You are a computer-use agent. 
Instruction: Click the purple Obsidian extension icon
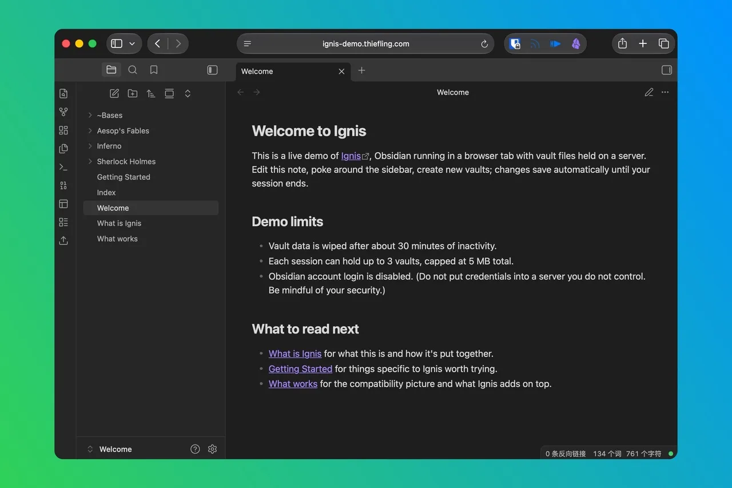click(x=576, y=43)
